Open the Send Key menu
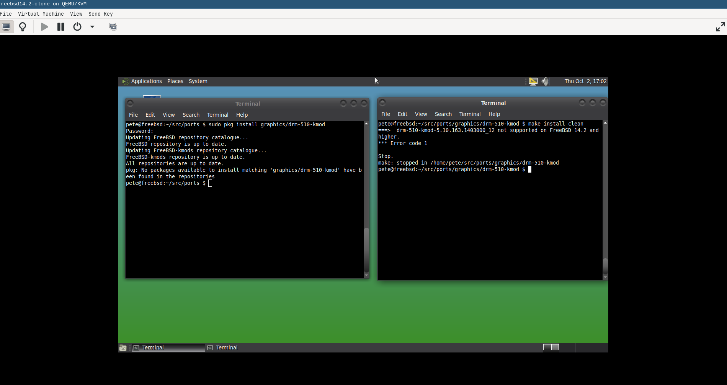 [x=100, y=14]
